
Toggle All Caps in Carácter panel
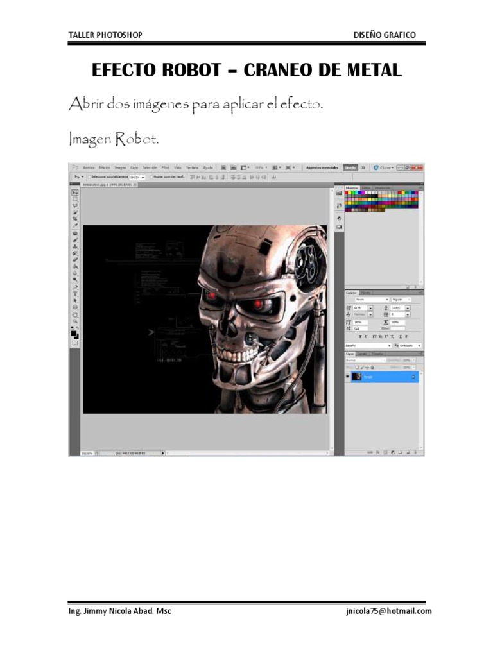pos(374,336)
